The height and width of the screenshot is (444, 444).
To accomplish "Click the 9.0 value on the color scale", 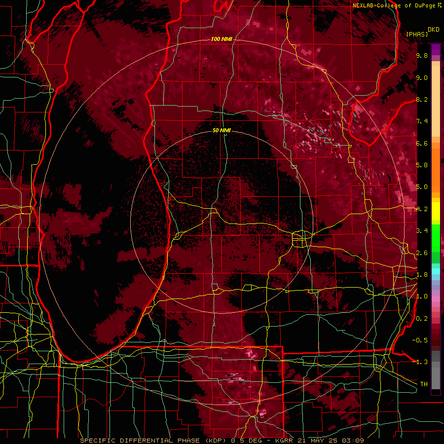I will [x=422, y=77].
